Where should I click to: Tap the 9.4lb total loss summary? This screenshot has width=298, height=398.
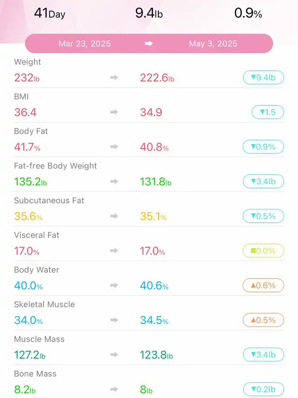[x=149, y=13]
